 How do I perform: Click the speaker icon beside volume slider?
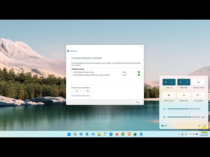click(164, 117)
